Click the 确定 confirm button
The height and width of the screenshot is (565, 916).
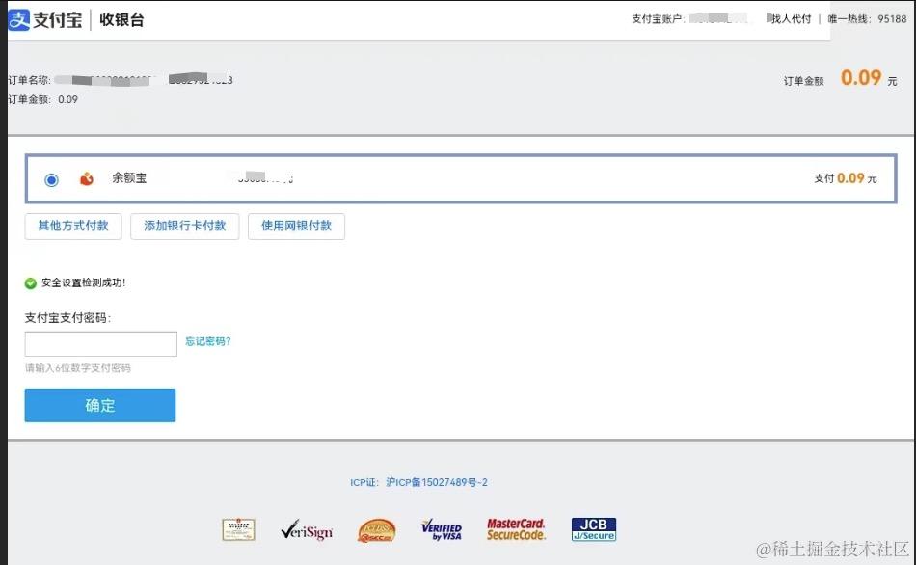99,405
